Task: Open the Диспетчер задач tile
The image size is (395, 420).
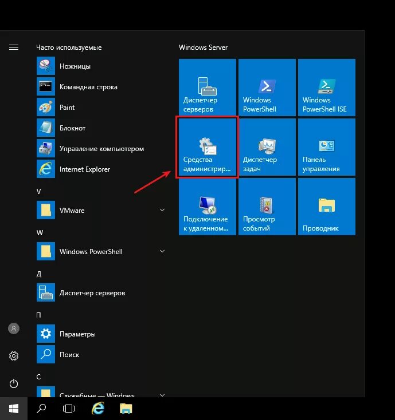Action: pos(267,147)
